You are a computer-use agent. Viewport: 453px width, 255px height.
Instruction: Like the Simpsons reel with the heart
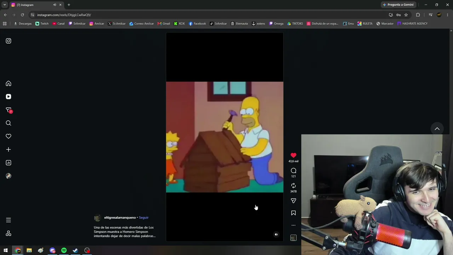[x=293, y=155]
